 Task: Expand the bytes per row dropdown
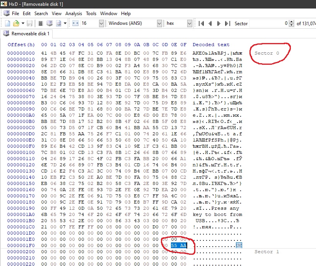pyautogui.click(x=101, y=23)
